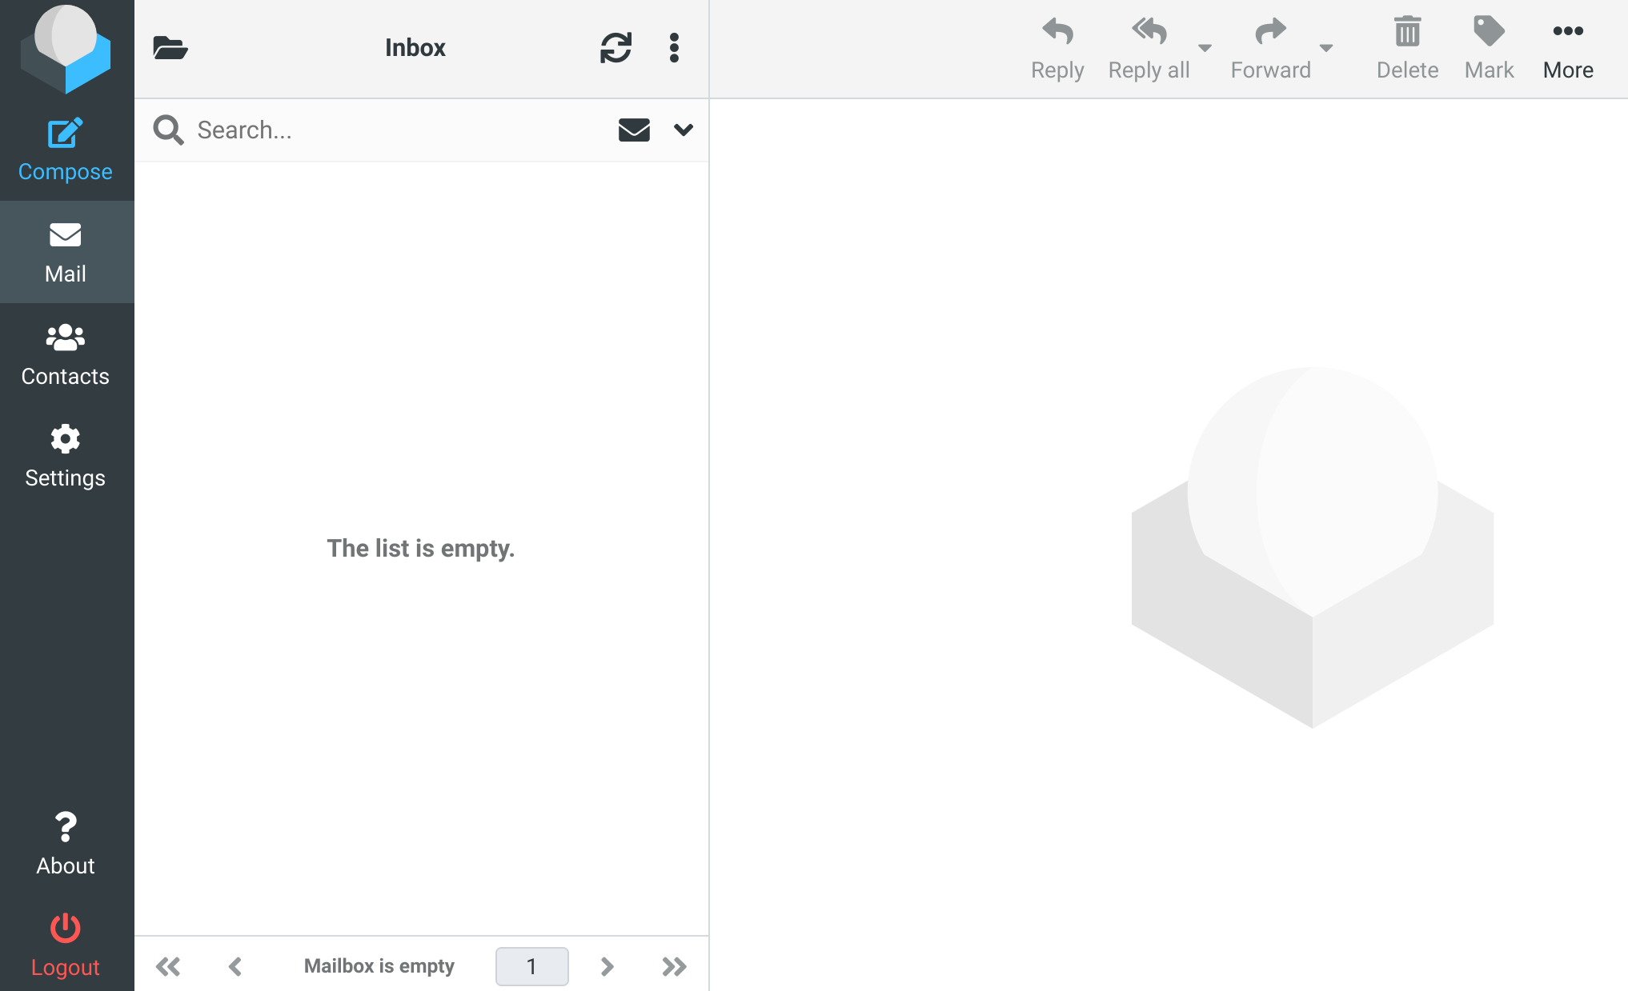Click the Forward arrow icon
This screenshot has height=991, width=1628.
tap(1269, 32)
